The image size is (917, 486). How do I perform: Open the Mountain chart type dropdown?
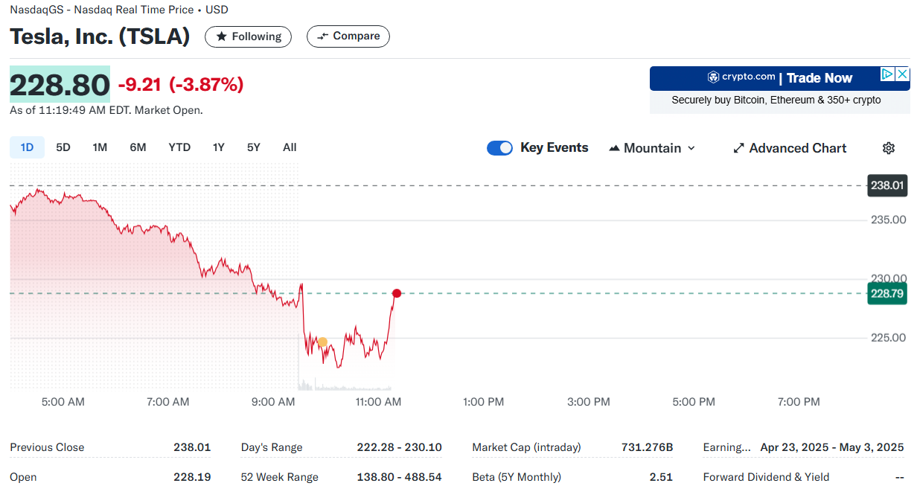click(x=652, y=148)
